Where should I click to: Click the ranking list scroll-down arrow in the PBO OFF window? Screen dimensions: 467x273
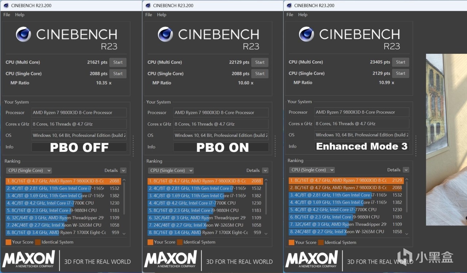pos(124,234)
